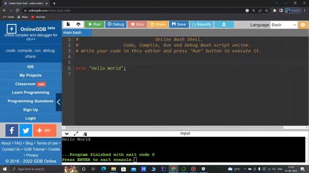Viewport: 309px width, 173px height.
Task: Create a new file with the toolbar icon
Action: coord(68,25)
